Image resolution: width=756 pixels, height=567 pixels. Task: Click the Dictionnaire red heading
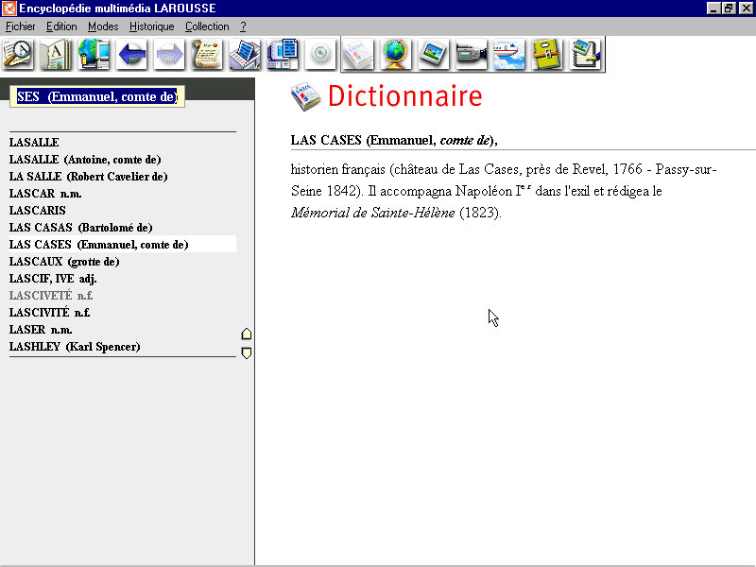click(405, 96)
